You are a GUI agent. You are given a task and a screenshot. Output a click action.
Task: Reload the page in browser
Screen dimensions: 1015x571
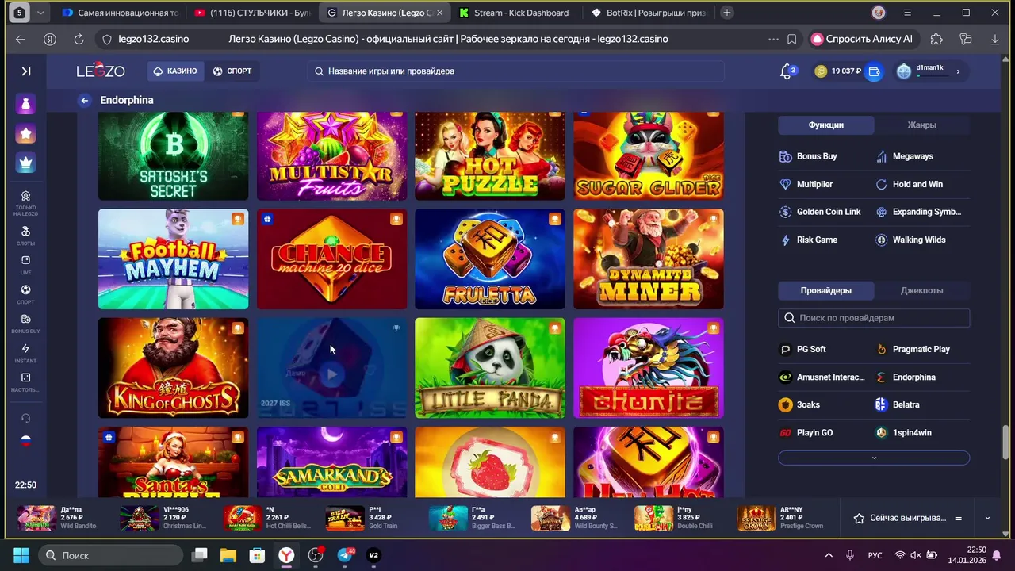tap(79, 39)
